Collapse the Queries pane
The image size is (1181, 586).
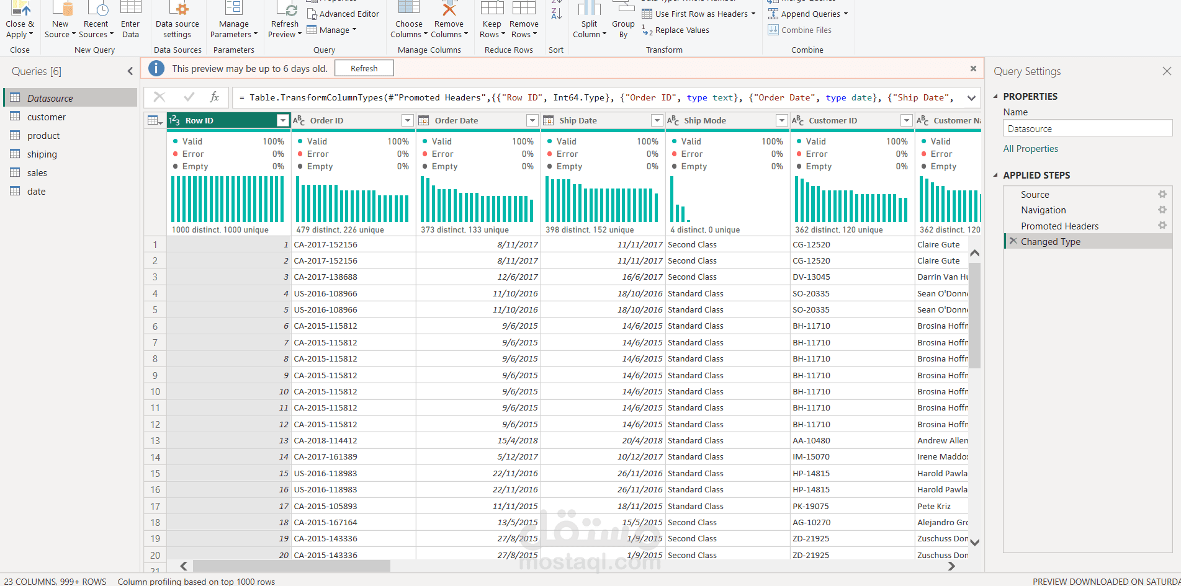click(x=130, y=71)
